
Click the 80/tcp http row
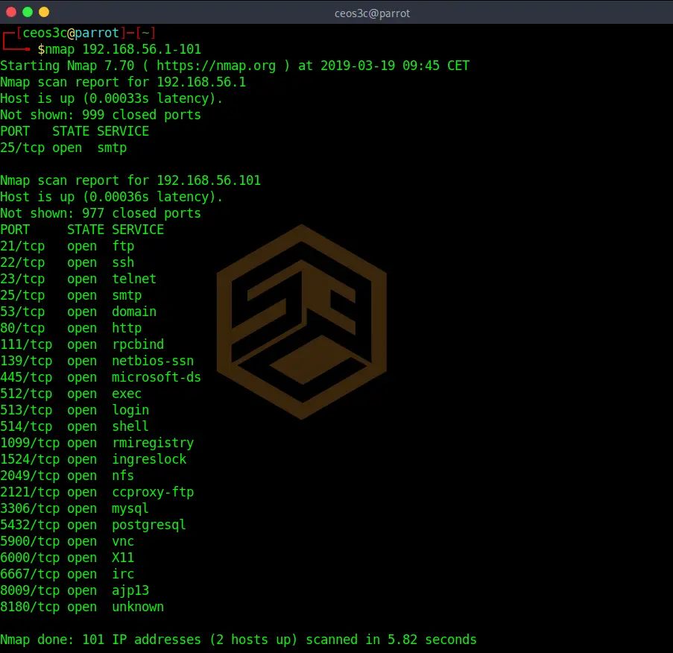[71, 328]
